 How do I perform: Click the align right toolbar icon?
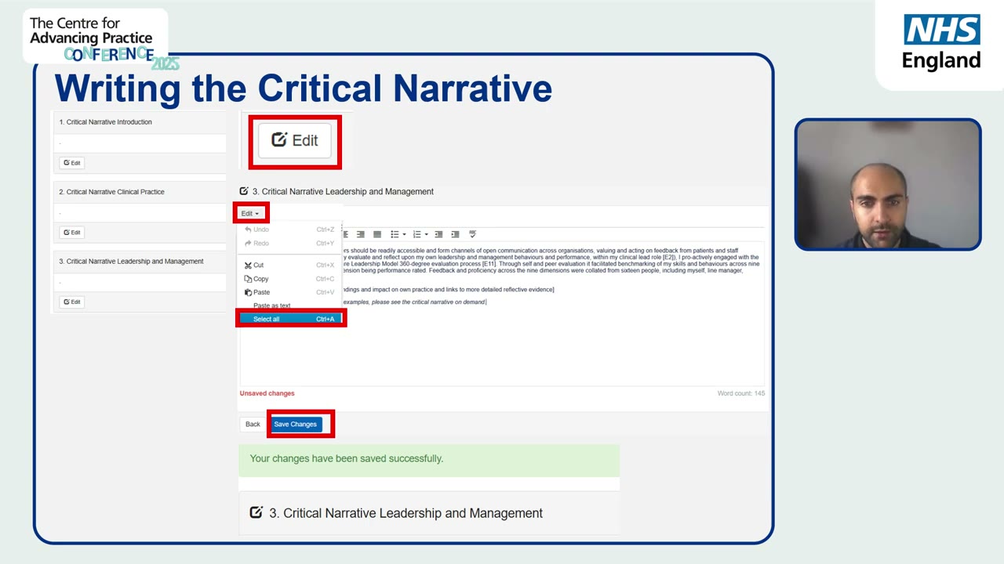pyautogui.click(x=361, y=234)
